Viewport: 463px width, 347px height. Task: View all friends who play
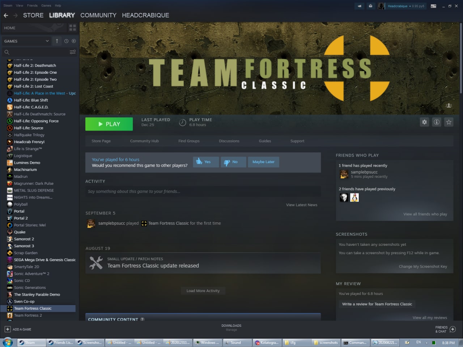[425, 214]
